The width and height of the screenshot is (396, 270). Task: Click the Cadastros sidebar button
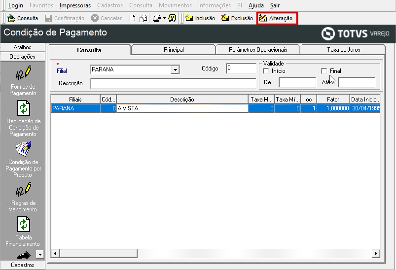point(23,265)
